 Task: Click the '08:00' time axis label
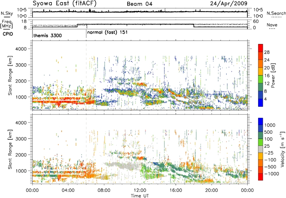click(104, 190)
